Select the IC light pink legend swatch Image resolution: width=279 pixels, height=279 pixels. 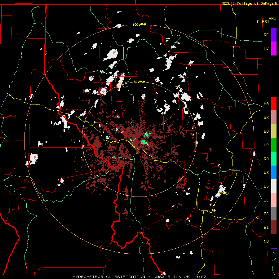pos(274,200)
